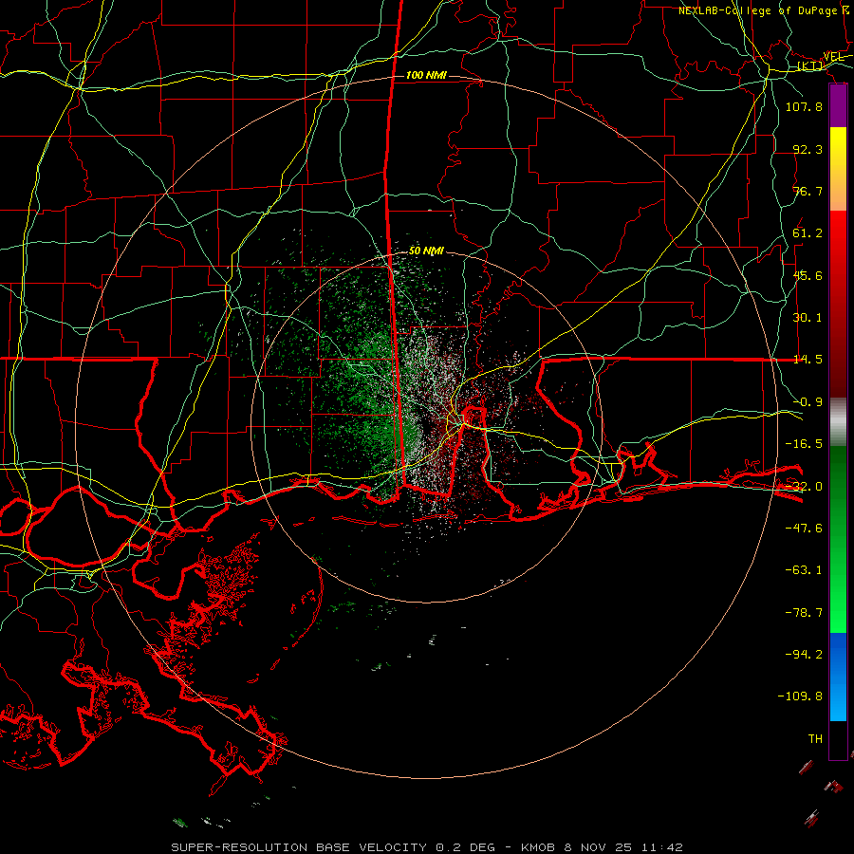Viewport: 854px width, 854px height.
Task: Click the 61.2 velocity scale value
Action: [808, 233]
